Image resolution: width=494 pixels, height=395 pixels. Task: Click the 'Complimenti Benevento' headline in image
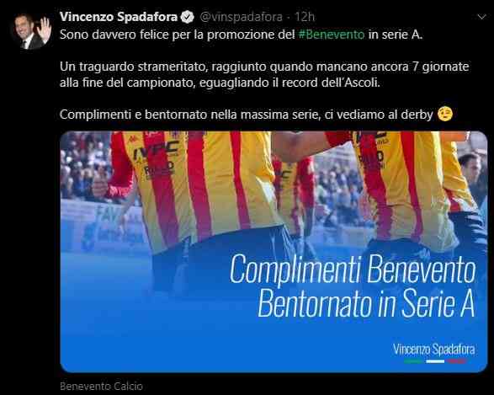pos(353,269)
